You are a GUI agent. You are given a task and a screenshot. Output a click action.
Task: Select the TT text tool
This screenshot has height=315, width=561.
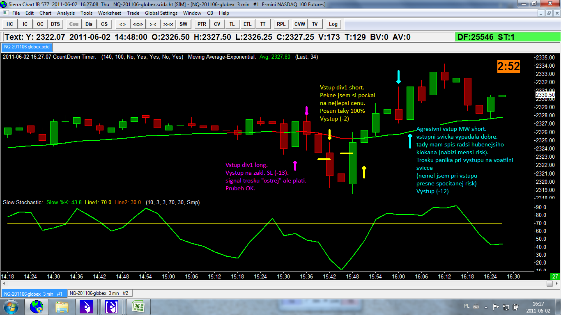point(262,24)
